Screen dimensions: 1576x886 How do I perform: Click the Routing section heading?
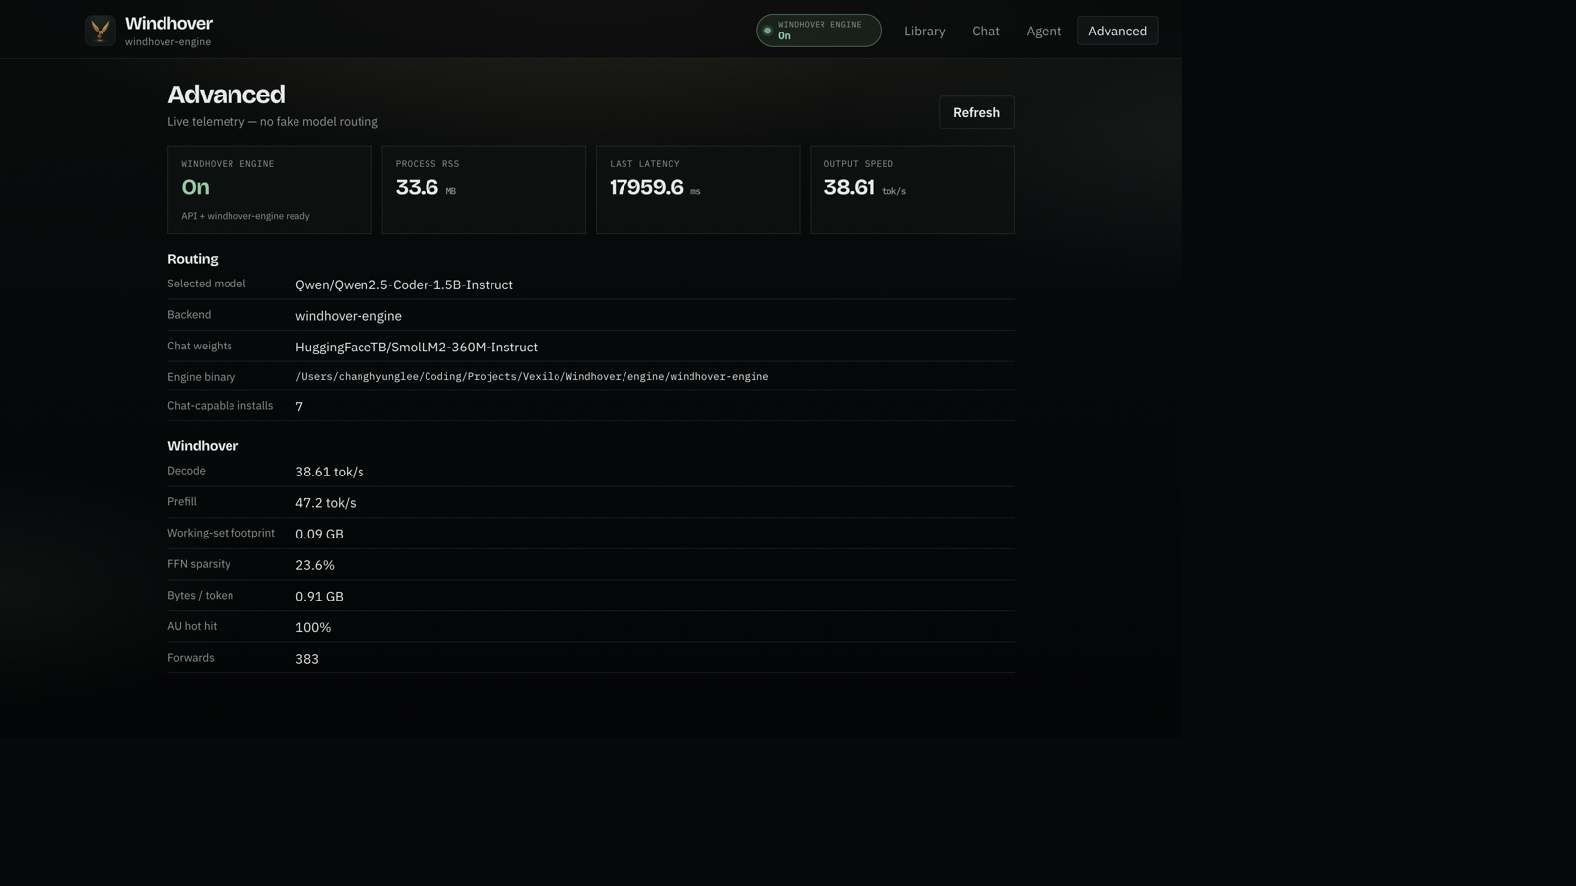(x=193, y=259)
